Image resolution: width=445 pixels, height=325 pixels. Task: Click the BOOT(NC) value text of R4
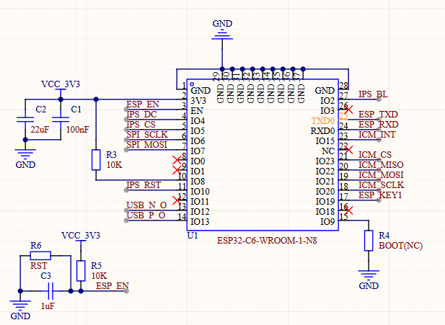(400, 246)
